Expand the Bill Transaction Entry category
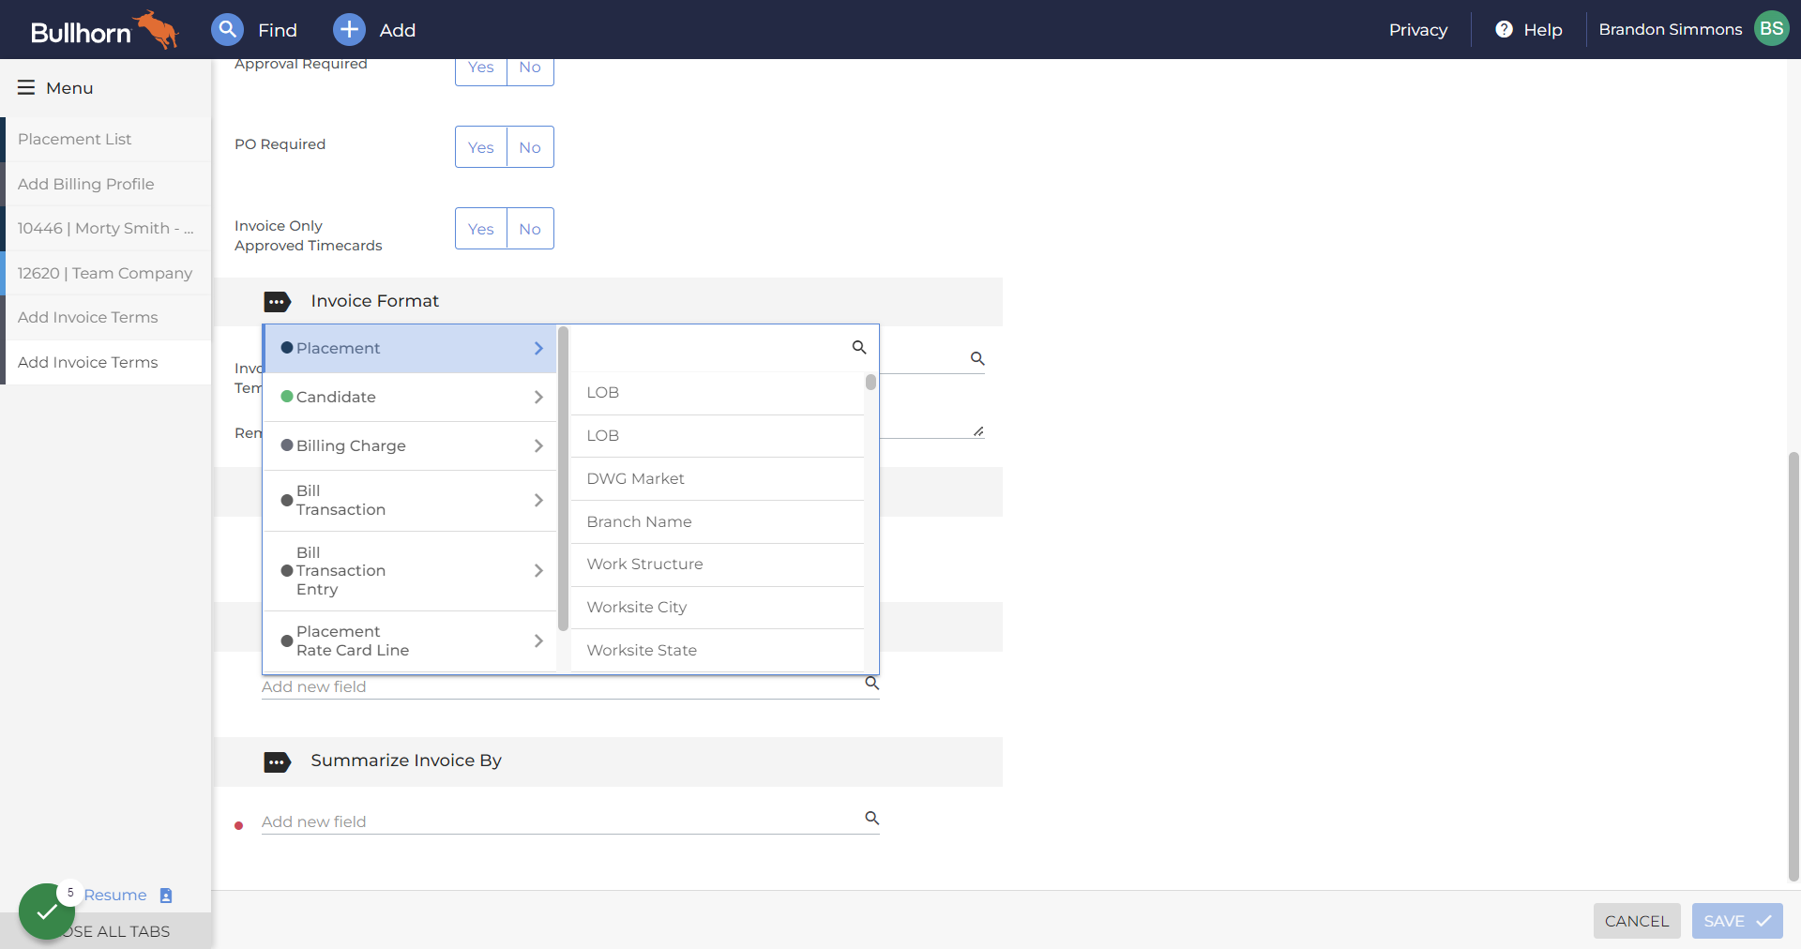 click(x=410, y=571)
